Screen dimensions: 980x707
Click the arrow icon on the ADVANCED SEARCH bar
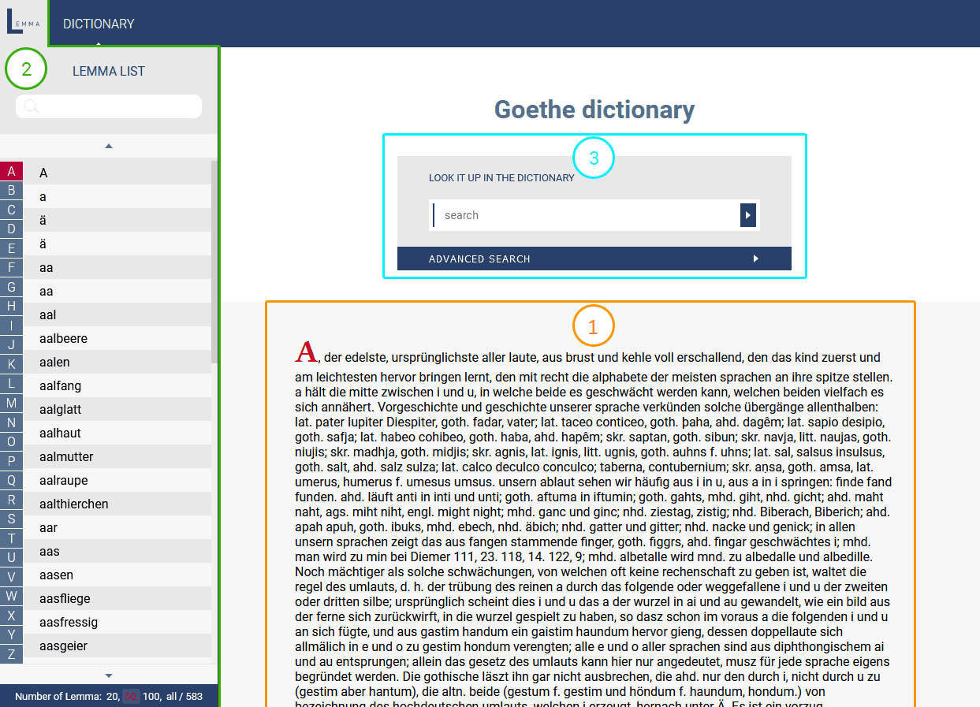click(755, 259)
